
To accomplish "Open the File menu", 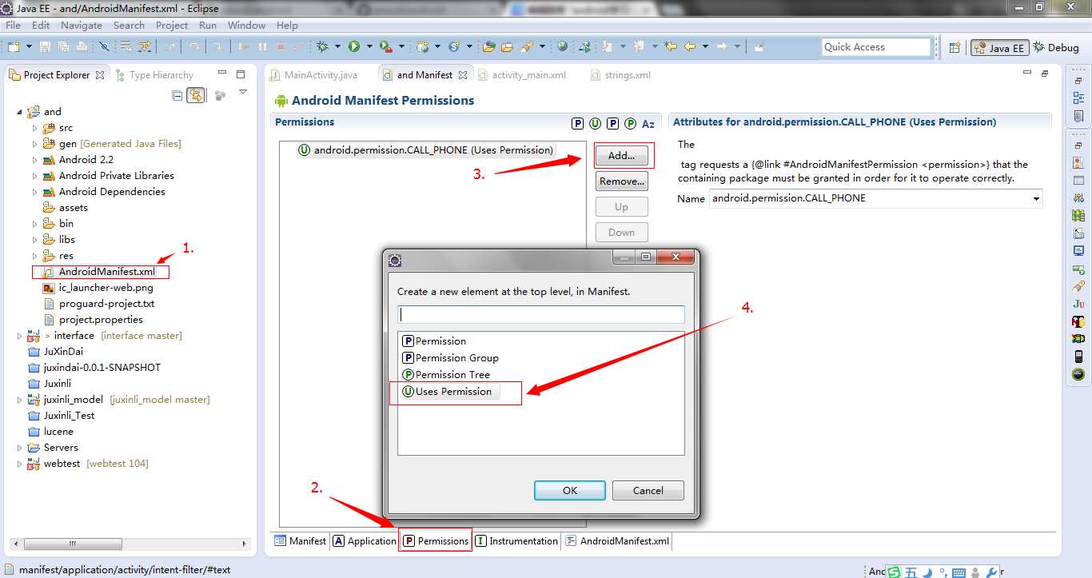I will click(13, 25).
